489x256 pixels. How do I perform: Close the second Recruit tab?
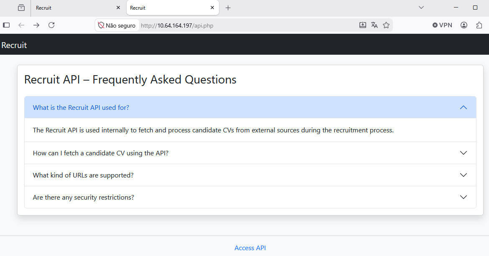click(212, 8)
